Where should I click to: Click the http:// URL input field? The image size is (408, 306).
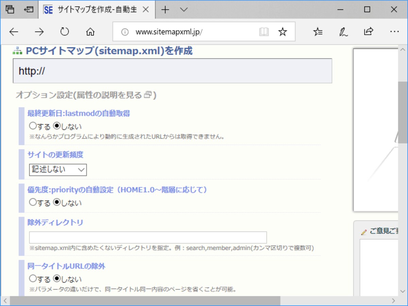point(172,71)
